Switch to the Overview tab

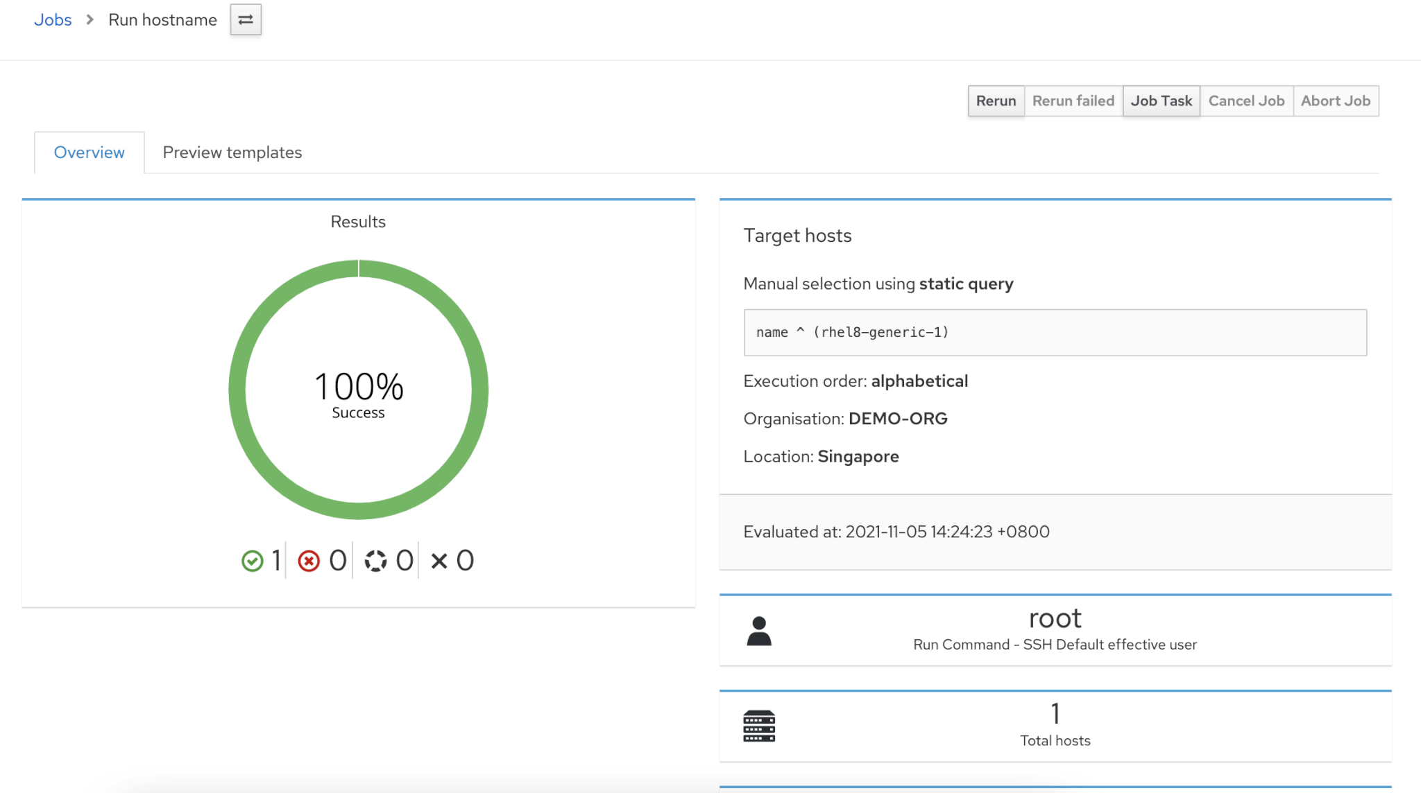(89, 152)
